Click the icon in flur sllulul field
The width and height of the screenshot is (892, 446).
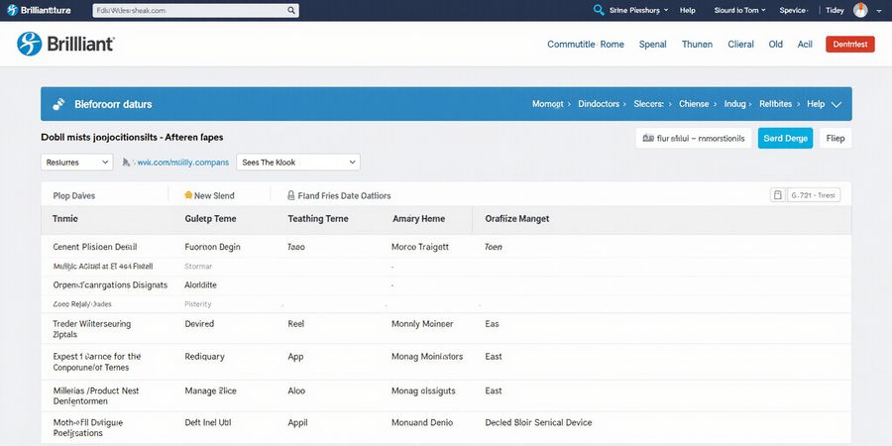click(x=648, y=138)
